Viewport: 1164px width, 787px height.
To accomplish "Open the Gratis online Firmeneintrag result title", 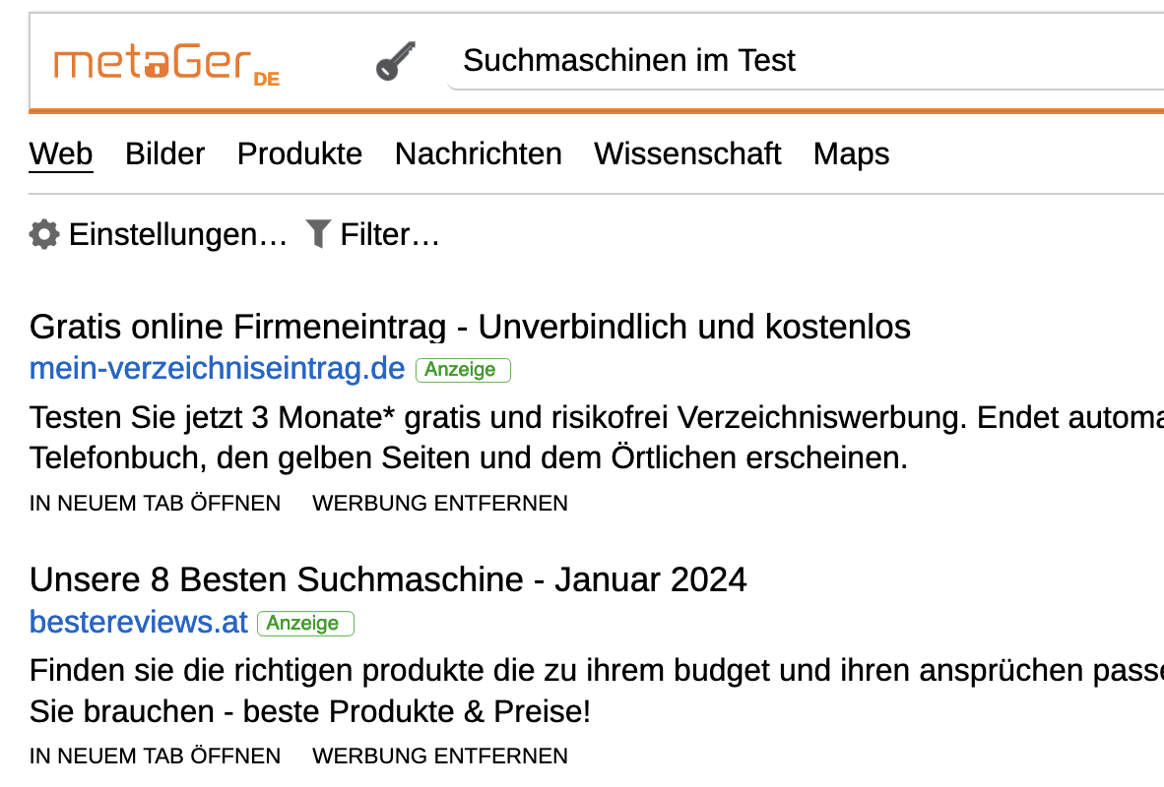I will point(470,327).
